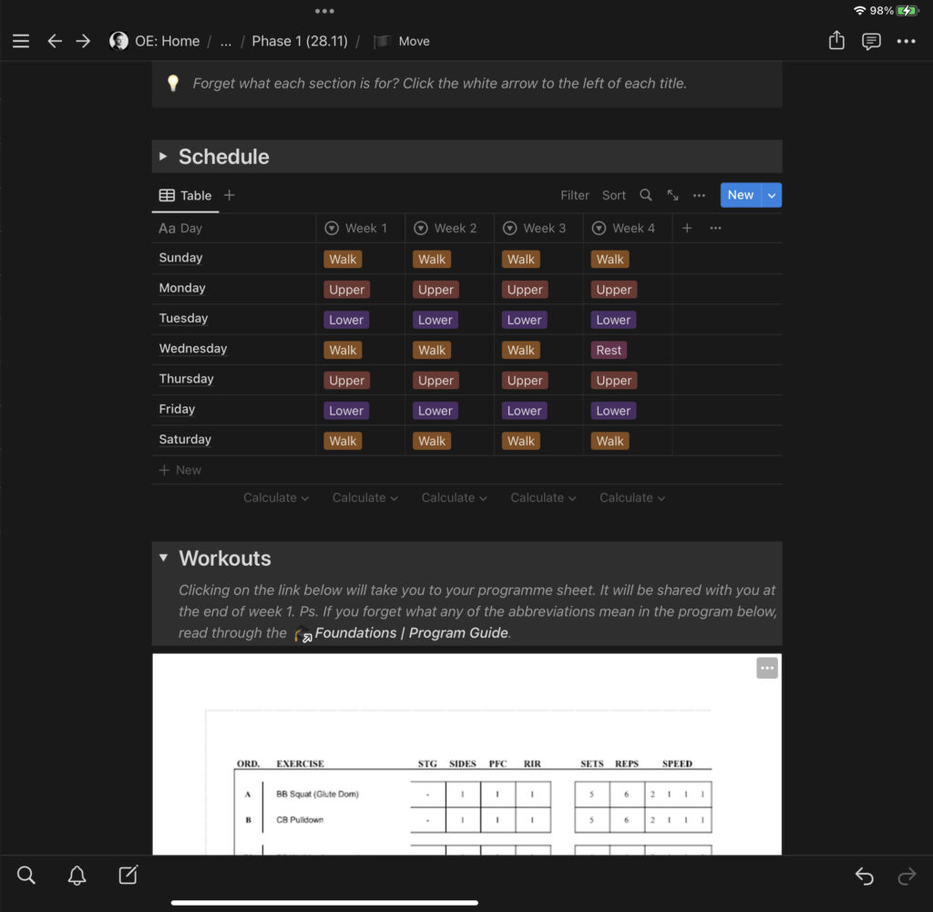Open the bell notifications icon
933x912 pixels.
77,876
